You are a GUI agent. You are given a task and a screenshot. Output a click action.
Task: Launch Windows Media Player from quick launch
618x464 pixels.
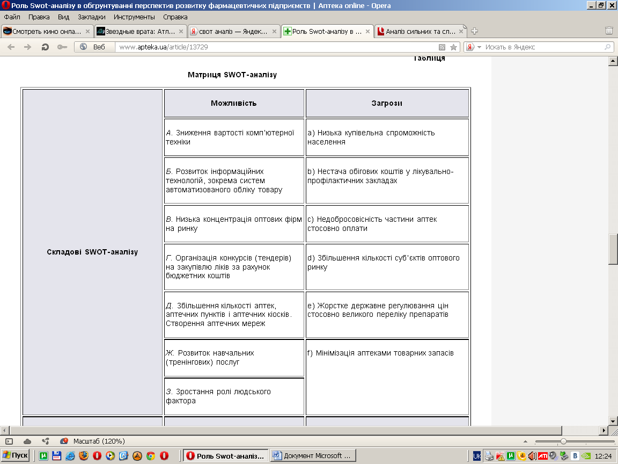click(111, 456)
